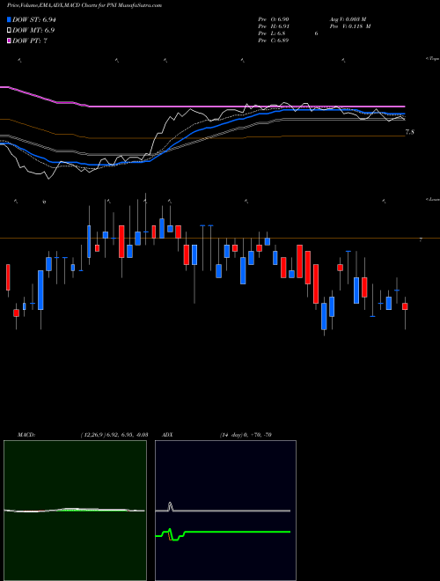Viewport: 440px width, 581px height.
Task: Click the white DOW MT legend swatch
Action: [10, 31]
